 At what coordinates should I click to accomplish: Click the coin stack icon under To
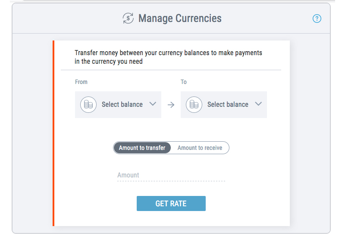194,105
